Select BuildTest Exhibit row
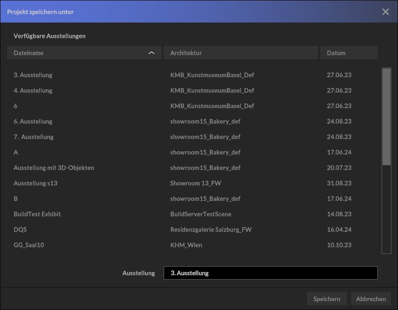This screenshot has width=398, height=310. pyautogui.click(x=192, y=214)
